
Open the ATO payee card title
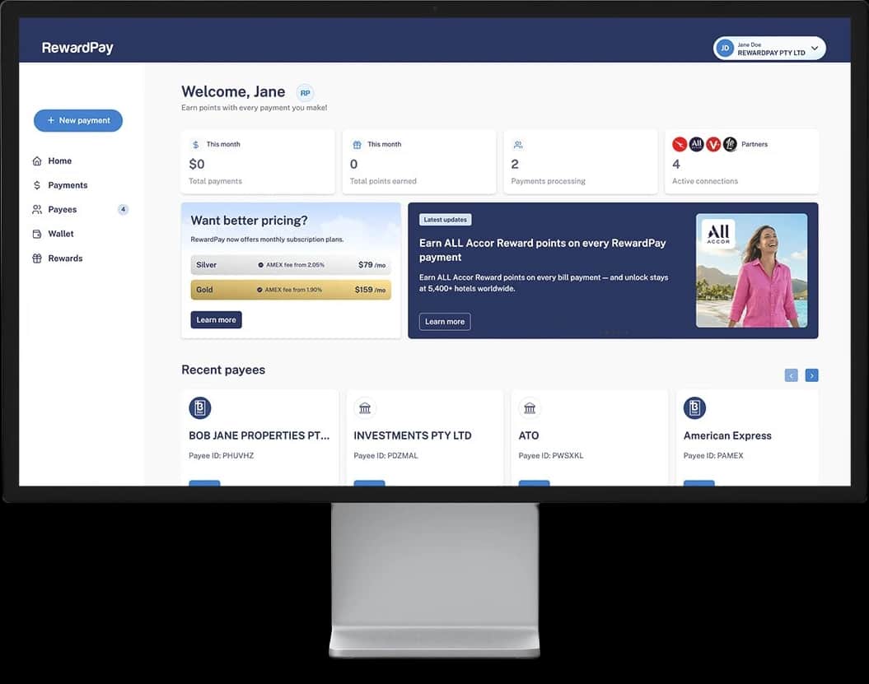click(x=529, y=436)
